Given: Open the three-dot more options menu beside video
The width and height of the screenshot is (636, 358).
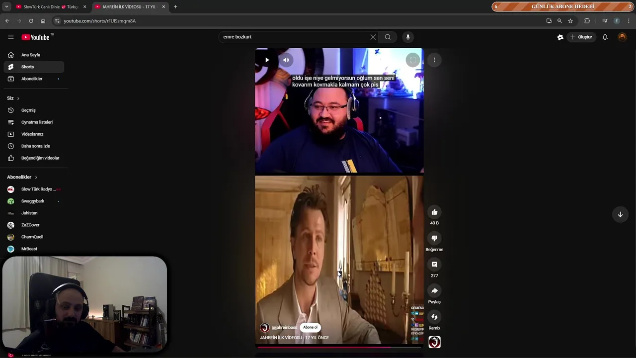Looking at the screenshot, I should point(434,60).
